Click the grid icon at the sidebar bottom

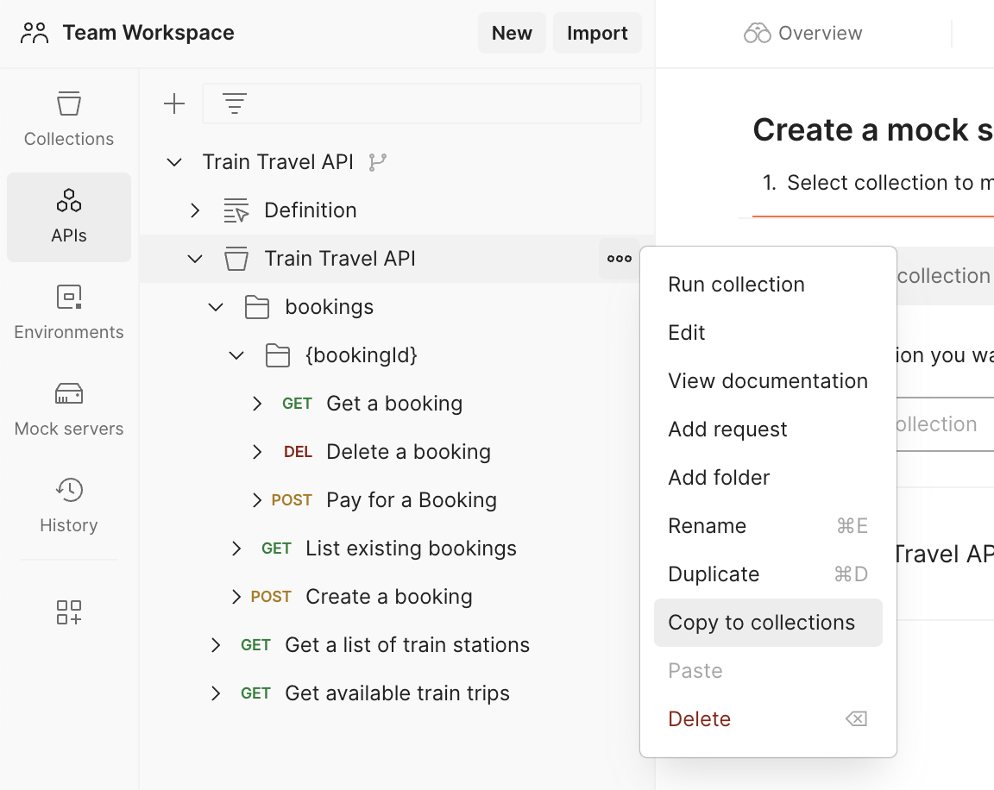[x=68, y=612]
